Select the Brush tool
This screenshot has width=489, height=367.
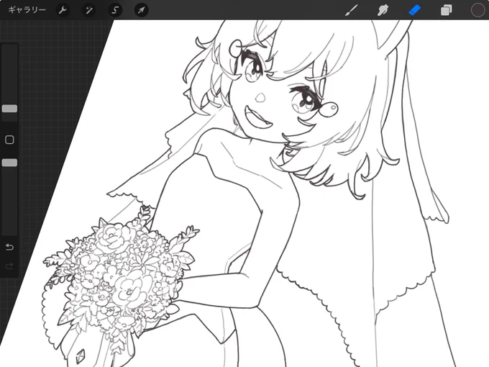click(x=352, y=10)
